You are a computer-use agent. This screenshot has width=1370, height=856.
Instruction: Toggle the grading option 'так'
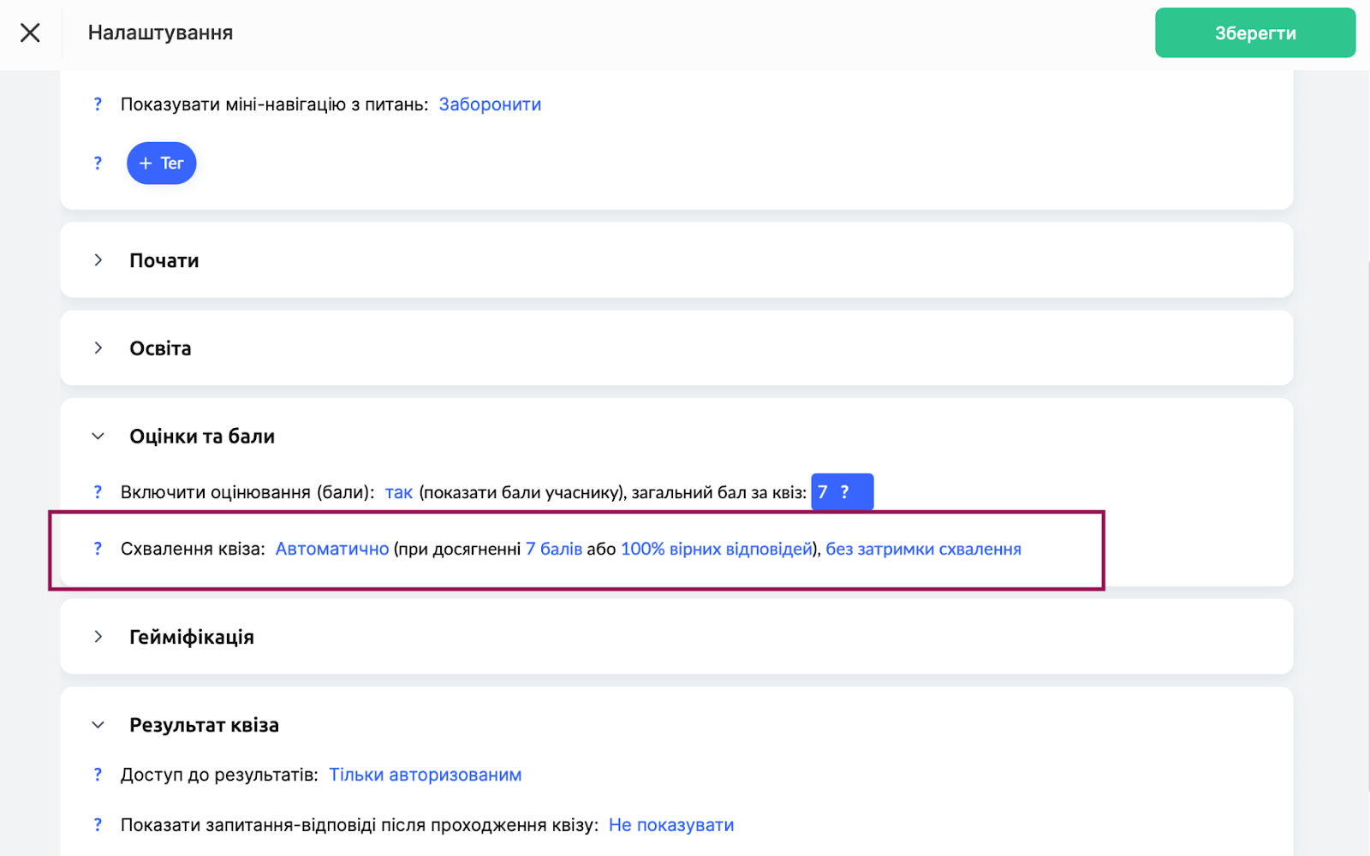pyautogui.click(x=398, y=492)
